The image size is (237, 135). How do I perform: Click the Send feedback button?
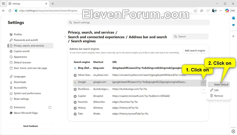[31, 126]
